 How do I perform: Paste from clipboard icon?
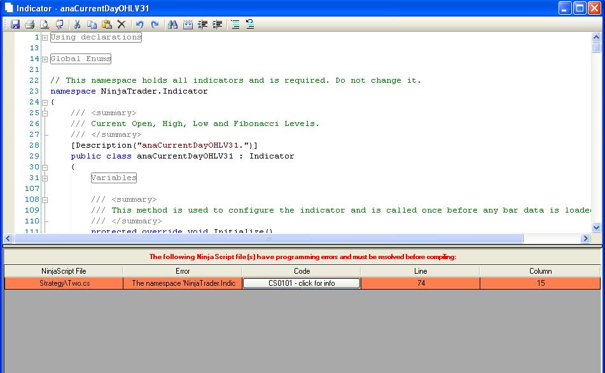(107, 24)
